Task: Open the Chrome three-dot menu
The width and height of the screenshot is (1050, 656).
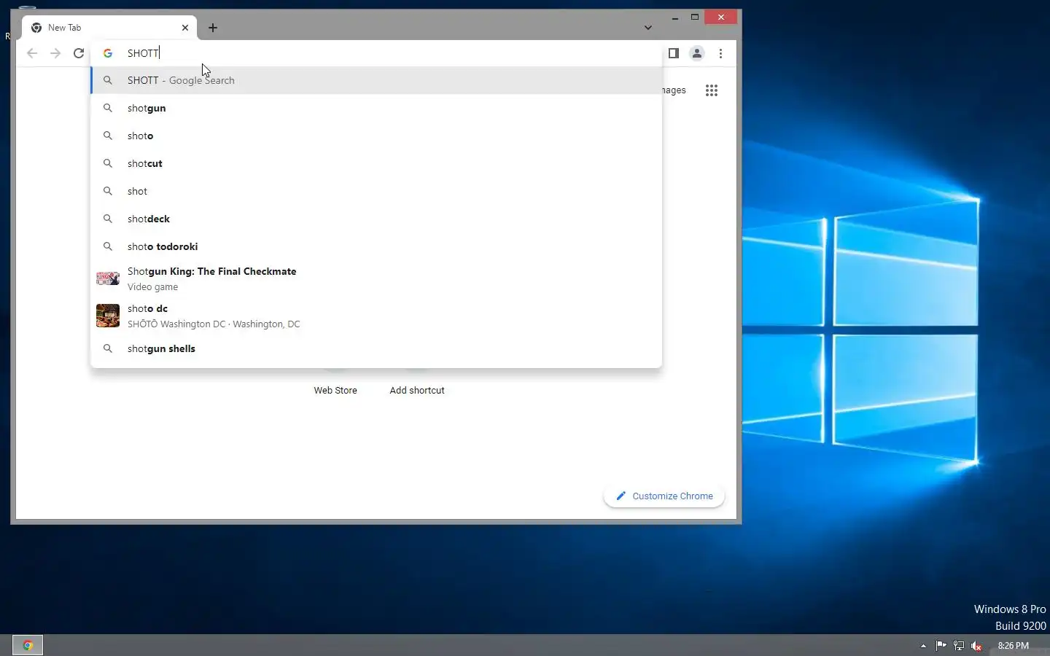Action: [720, 53]
